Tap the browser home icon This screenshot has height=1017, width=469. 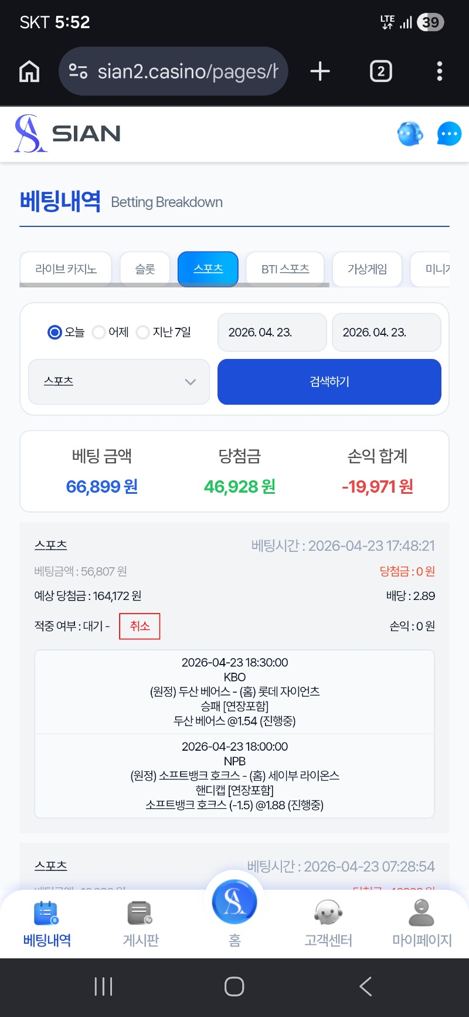[x=29, y=72]
